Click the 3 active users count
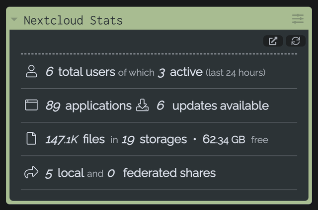 (180, 72)
